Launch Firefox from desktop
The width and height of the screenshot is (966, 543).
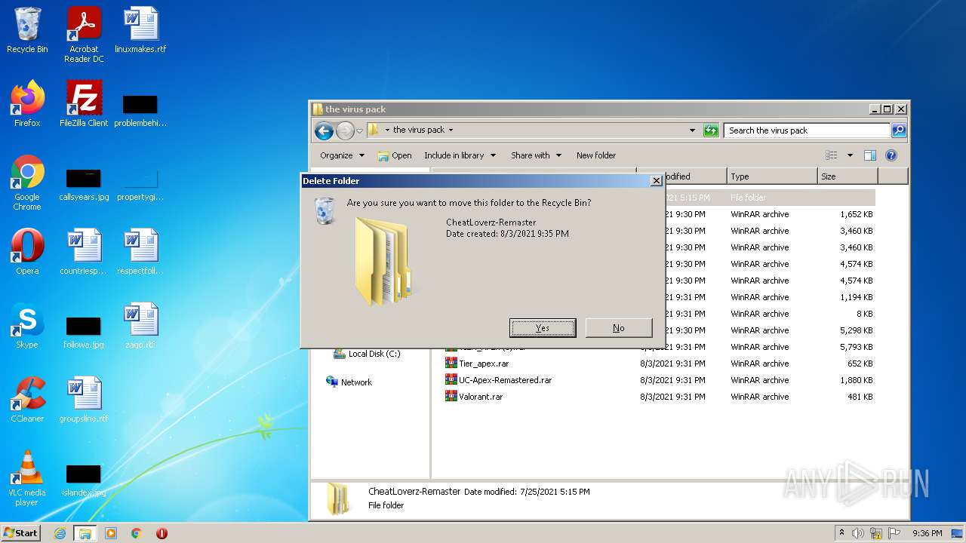[x=27, y=104]
